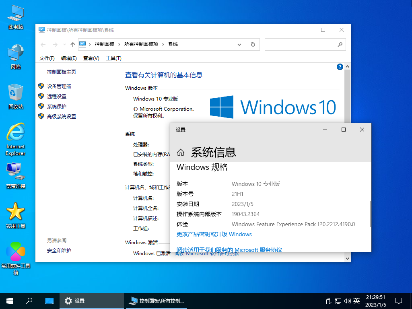Open the 编辑(E) menu
Image resolution: width=412 pixels, height=309 pixels.
pos(69,58)
